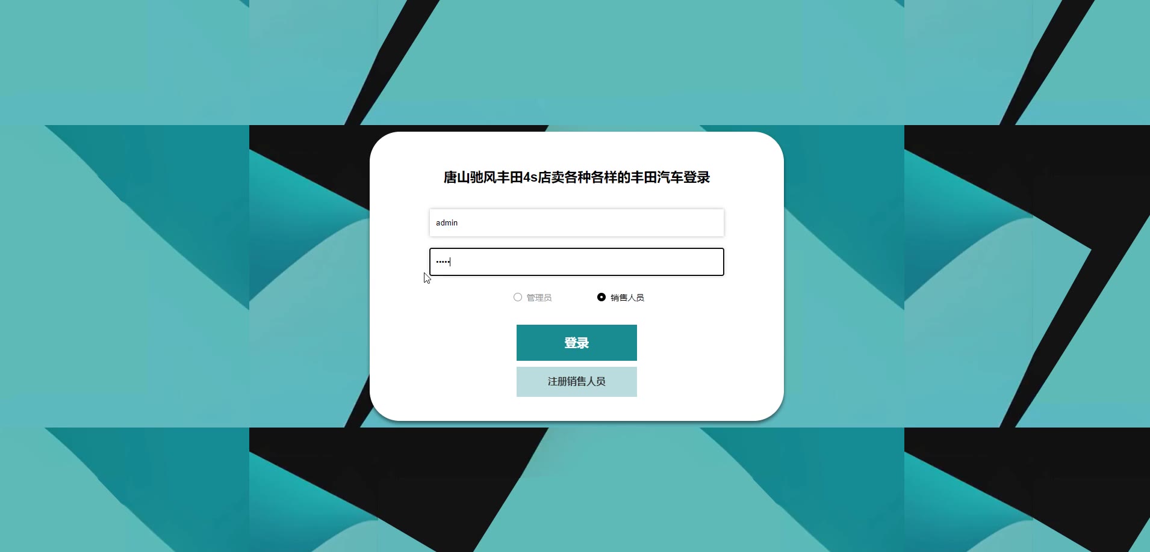Viewport: 1150px width, 552px height.
Task: Click the light teal register salesperson button
Action: [577, 382]
